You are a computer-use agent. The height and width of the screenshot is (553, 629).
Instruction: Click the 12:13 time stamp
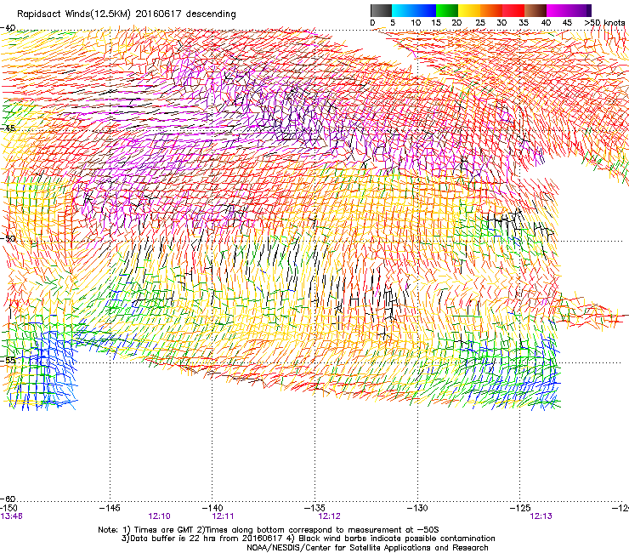(541, 516)
